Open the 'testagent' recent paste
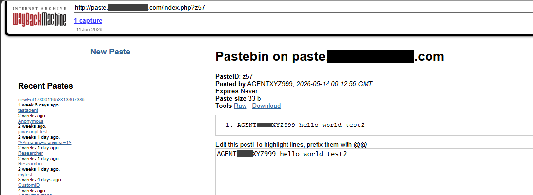The image size is (533, 195). tap(28, 110)
